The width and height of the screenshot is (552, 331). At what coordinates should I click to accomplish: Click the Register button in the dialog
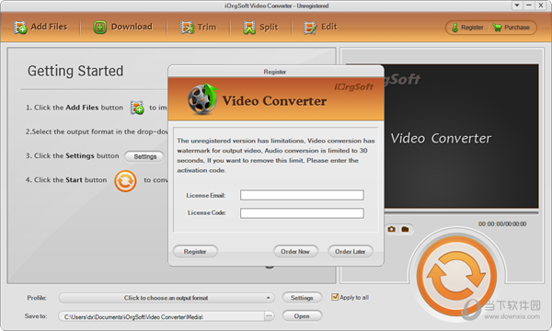(195, 252)
